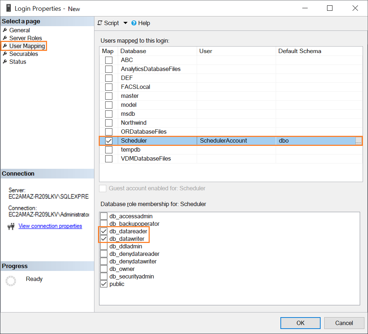
Task: Enable the db_denydatawriter role
Action: (104, 261)
